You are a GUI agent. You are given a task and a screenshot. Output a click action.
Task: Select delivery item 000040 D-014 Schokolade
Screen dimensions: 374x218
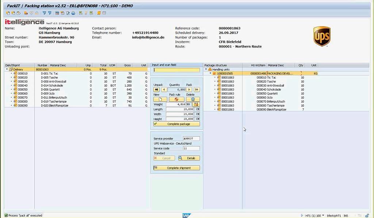click(x=76, y=85)
